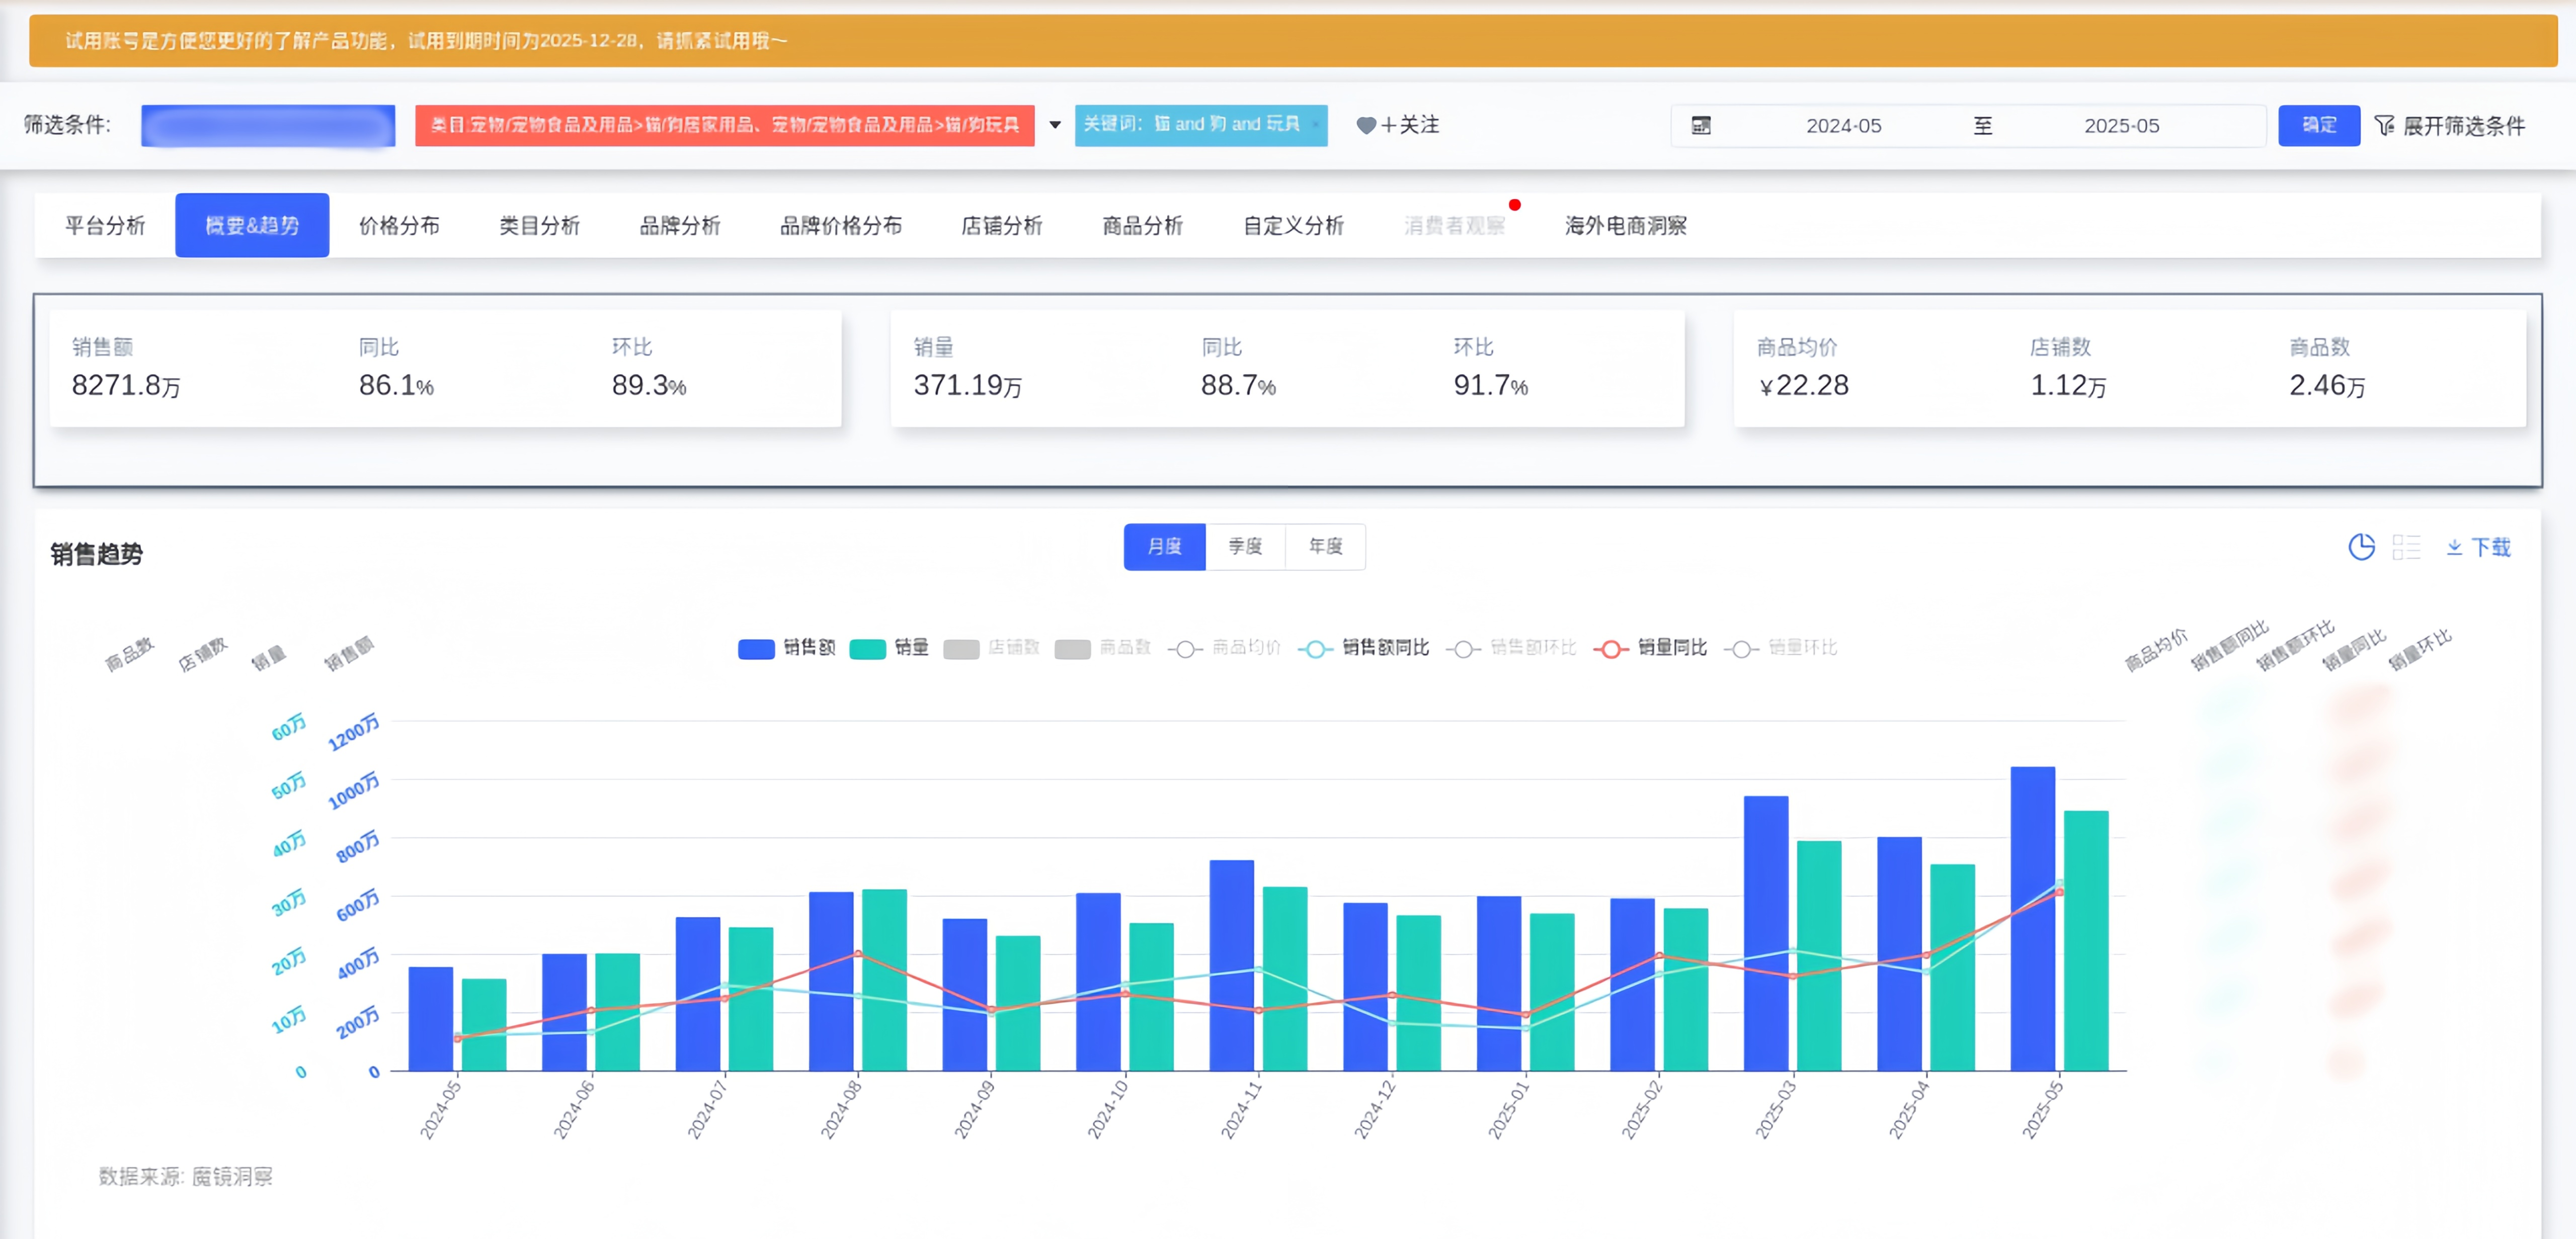
Task: Enable 商品数 series in legend
Action: click(x=1103, y=649)
